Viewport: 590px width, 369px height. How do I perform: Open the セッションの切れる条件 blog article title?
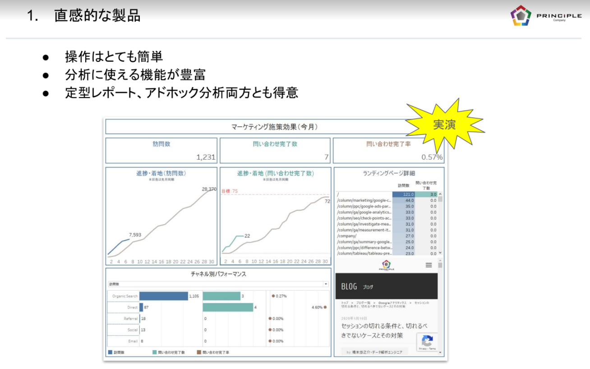click(384, 331)
